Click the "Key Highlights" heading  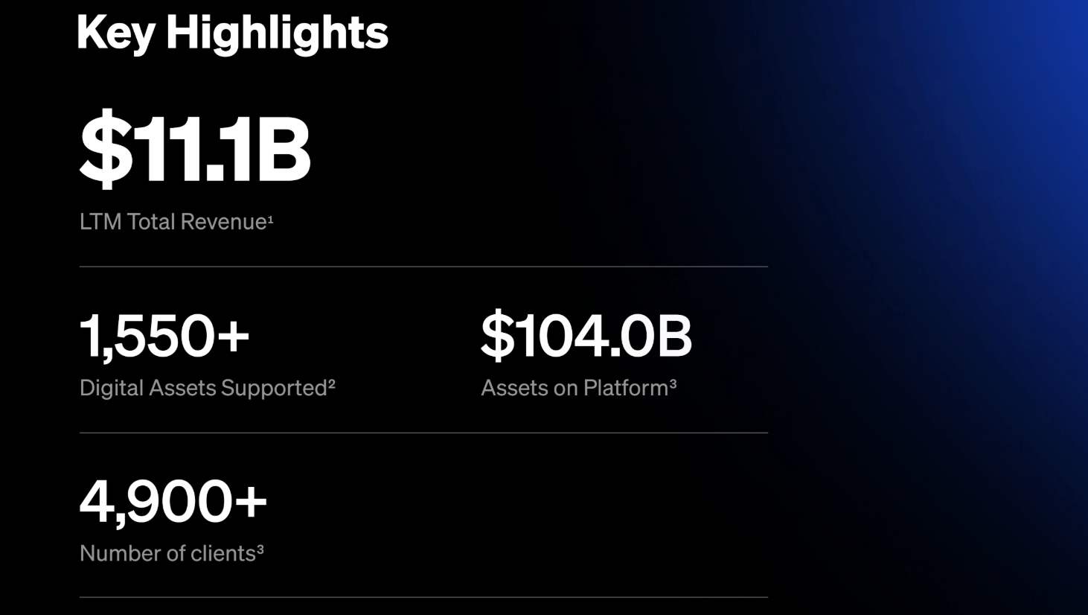(232, 34)
